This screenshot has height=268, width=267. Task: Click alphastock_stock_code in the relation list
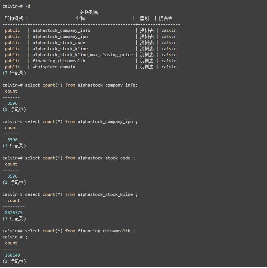click(59, 43)
